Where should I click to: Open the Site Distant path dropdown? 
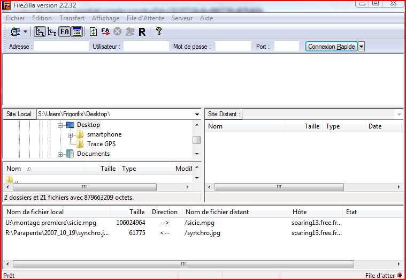coord(399,115)
